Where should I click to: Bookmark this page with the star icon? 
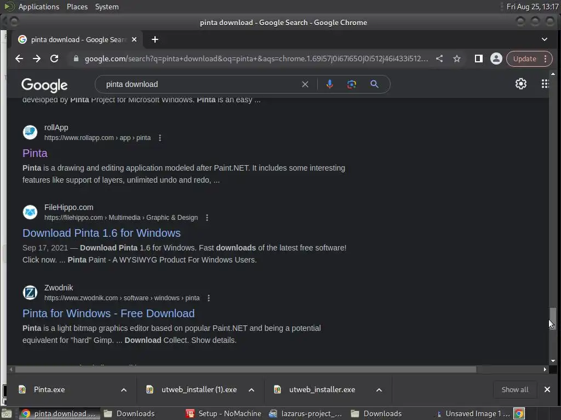[x=456, y=59]
